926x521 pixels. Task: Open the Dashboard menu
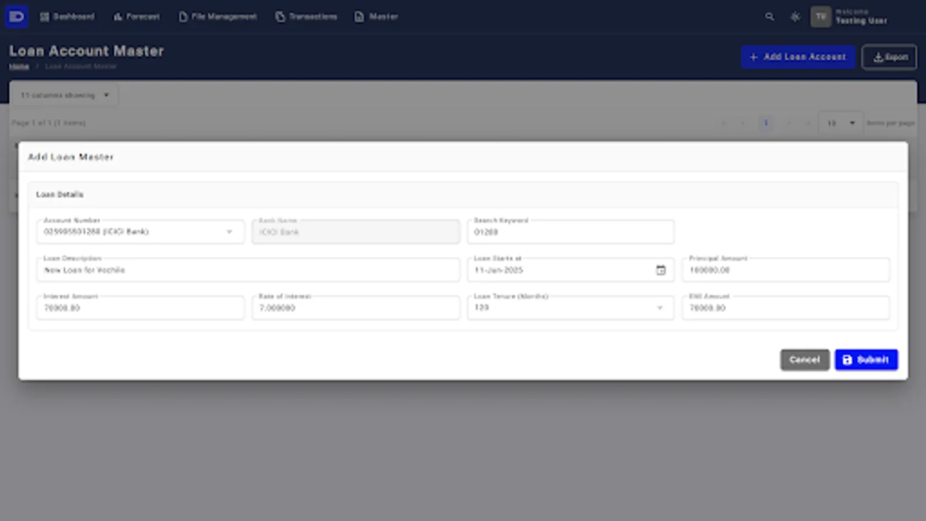(x=67, y=17)
